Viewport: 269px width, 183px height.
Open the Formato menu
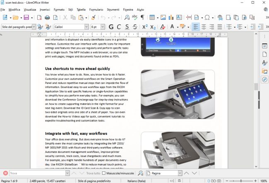click(59, 10)
